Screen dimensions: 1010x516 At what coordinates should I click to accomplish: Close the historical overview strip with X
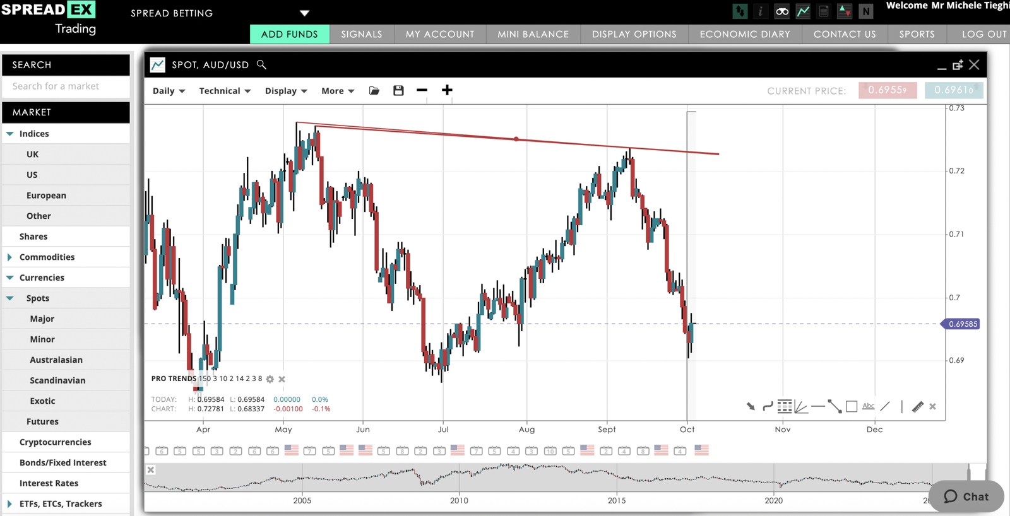click(151, 470)
